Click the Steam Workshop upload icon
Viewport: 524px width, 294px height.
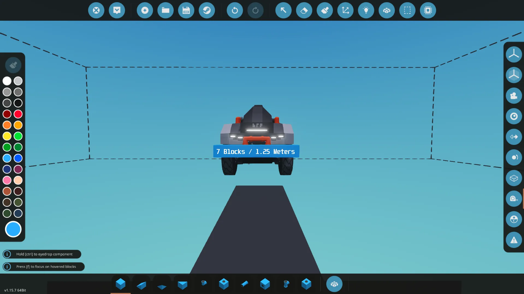[207, 10]
